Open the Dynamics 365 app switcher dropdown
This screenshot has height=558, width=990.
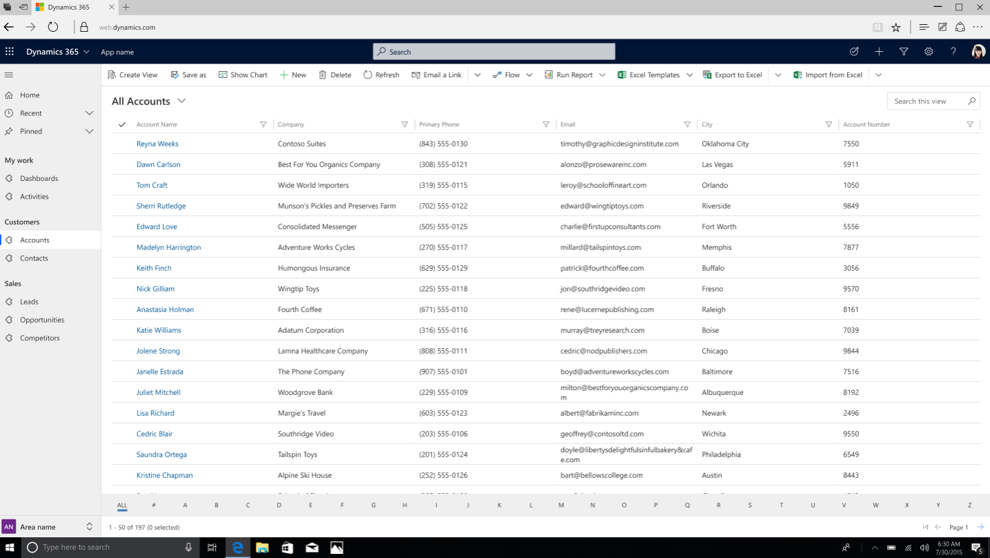coord(86,52)
